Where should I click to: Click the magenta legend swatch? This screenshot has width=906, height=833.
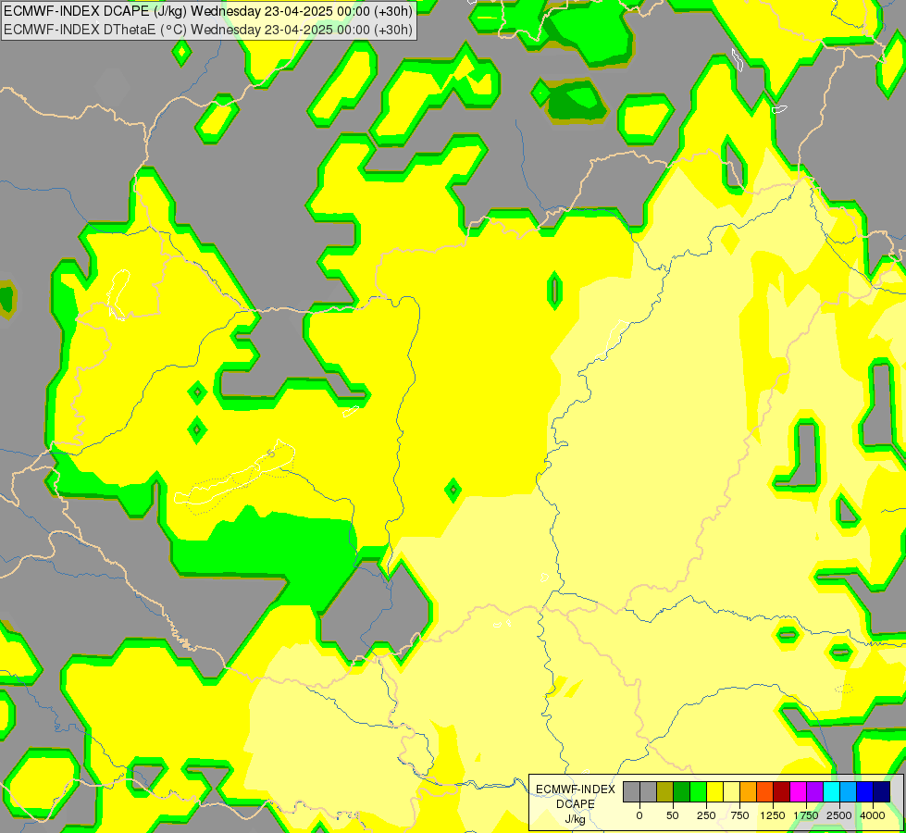[x=799, y=792]
